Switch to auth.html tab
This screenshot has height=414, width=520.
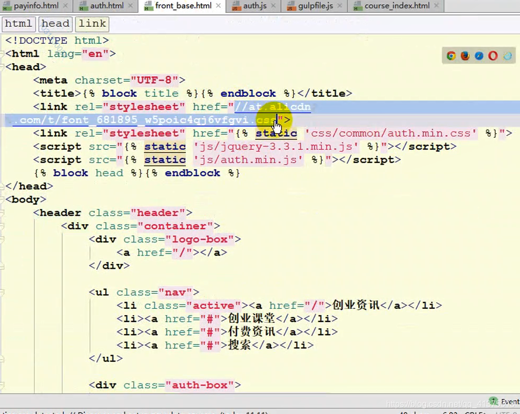pyautogui.click(x=106, y=6)
